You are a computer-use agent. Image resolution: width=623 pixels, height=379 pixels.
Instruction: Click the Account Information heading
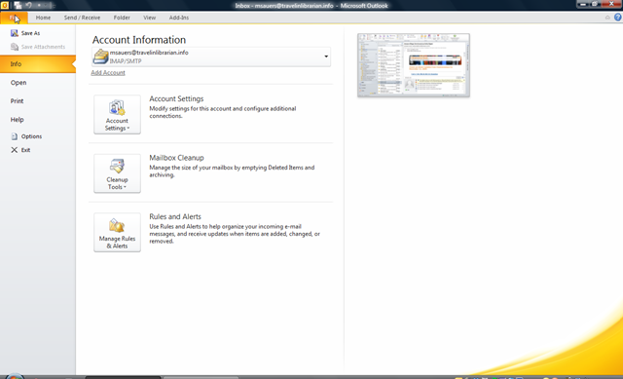click(139, 40)
